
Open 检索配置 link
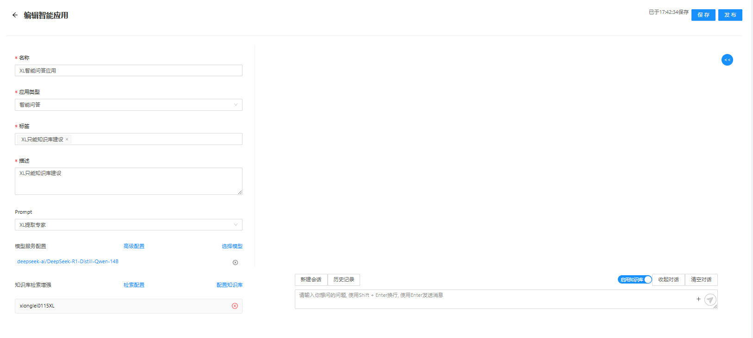134,285
